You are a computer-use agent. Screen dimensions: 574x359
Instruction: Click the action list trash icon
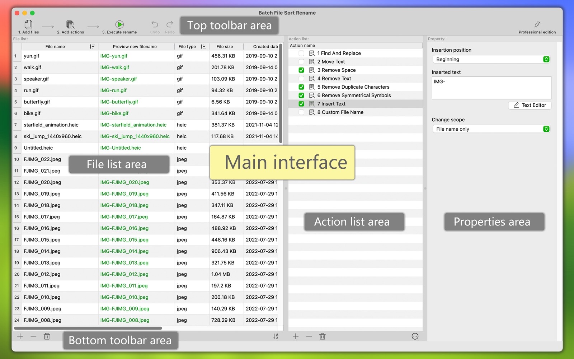point(322,336)
